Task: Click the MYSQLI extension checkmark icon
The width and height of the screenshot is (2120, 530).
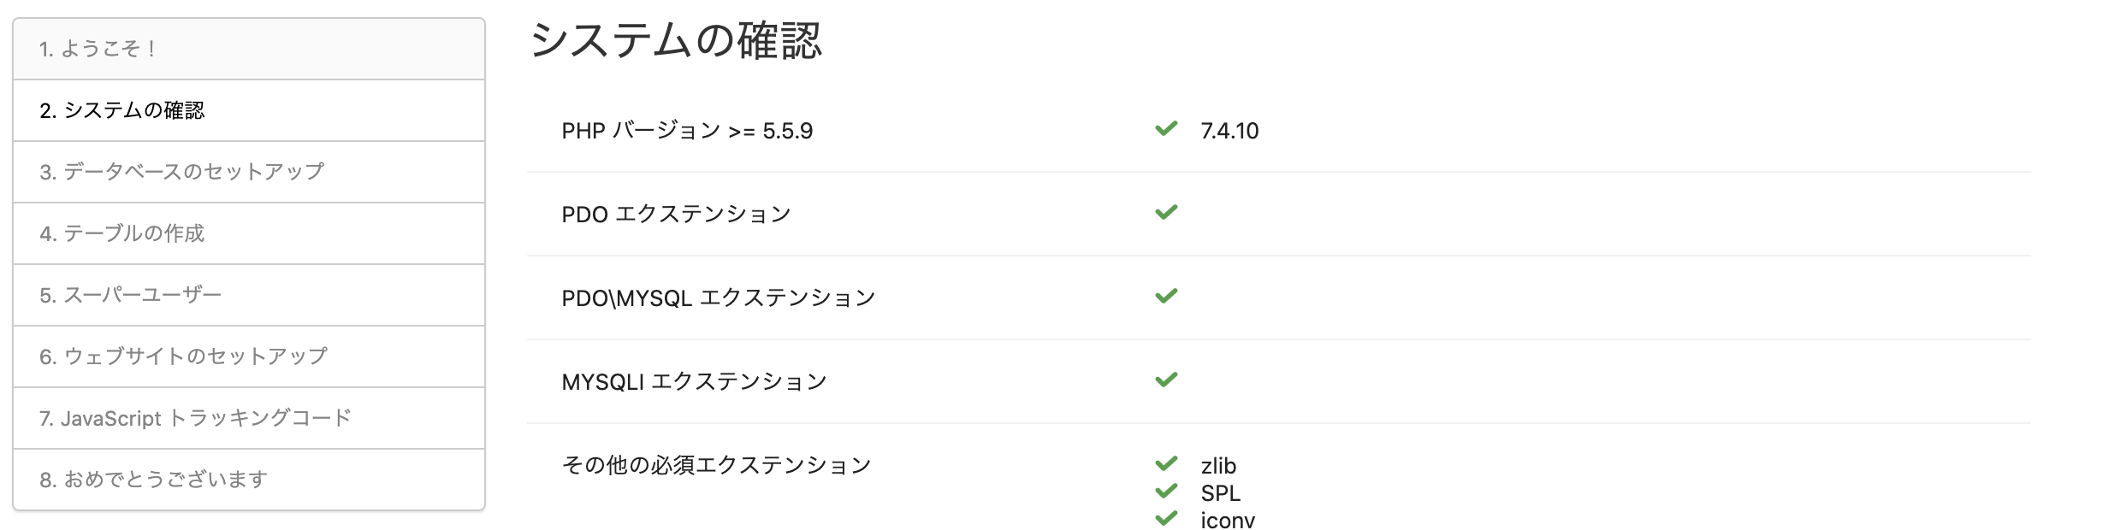Action: pos(1166,379)
